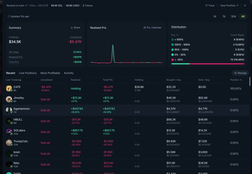The height and width of the screenshot is (174, 252).
Task: Sort by the Total PnL column header
Action: click(x=108, y=80)
